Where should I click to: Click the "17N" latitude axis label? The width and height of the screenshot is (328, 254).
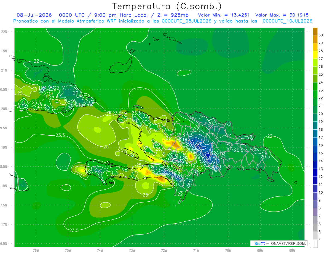point(4,224)
